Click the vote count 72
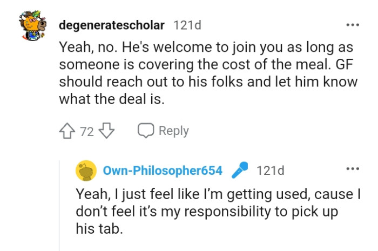 click(x=87, y=131)
